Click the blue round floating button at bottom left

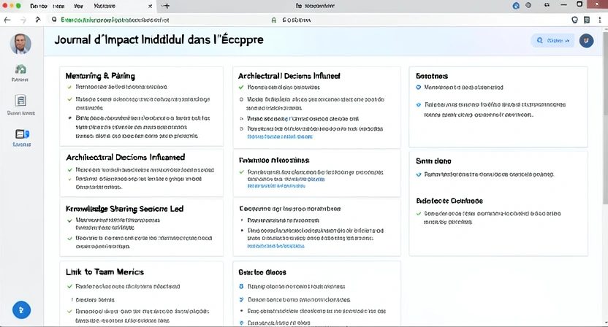point(21,310)
